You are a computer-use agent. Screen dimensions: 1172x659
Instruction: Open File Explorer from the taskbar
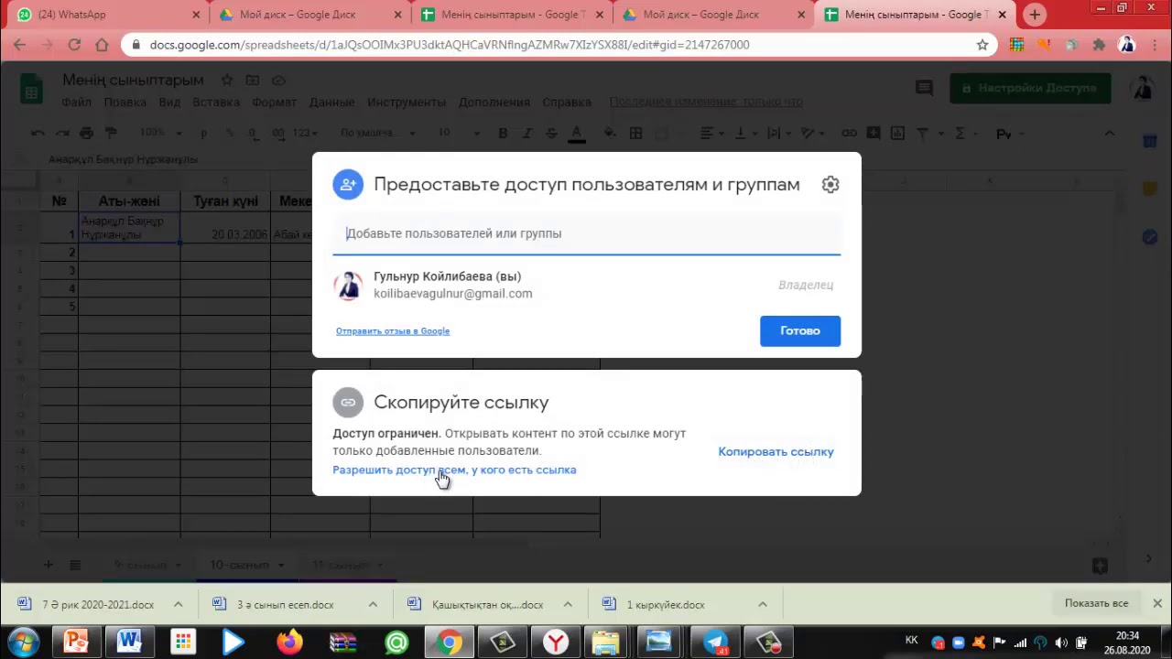(x=605, y=643)
